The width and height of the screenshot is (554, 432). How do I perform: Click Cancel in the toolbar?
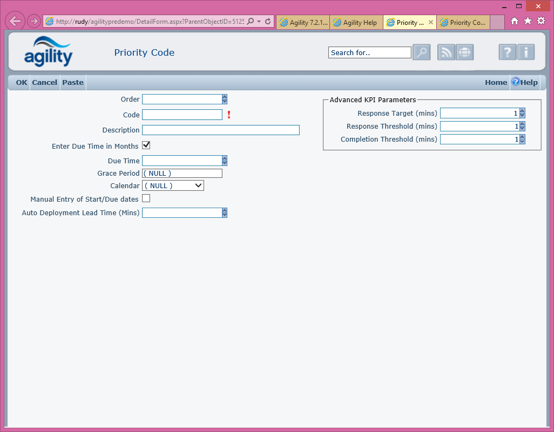click(44, 83)
